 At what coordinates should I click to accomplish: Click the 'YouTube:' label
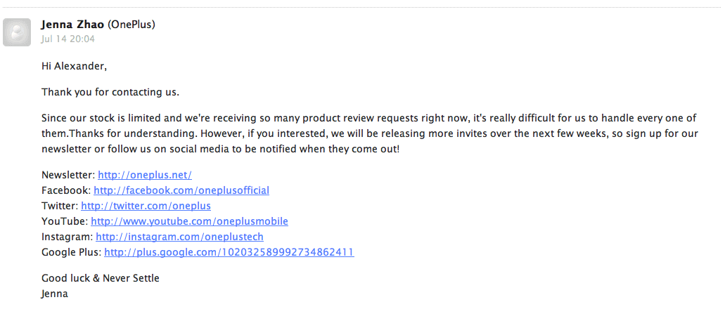pyautogui.click(x=65, y=221)
